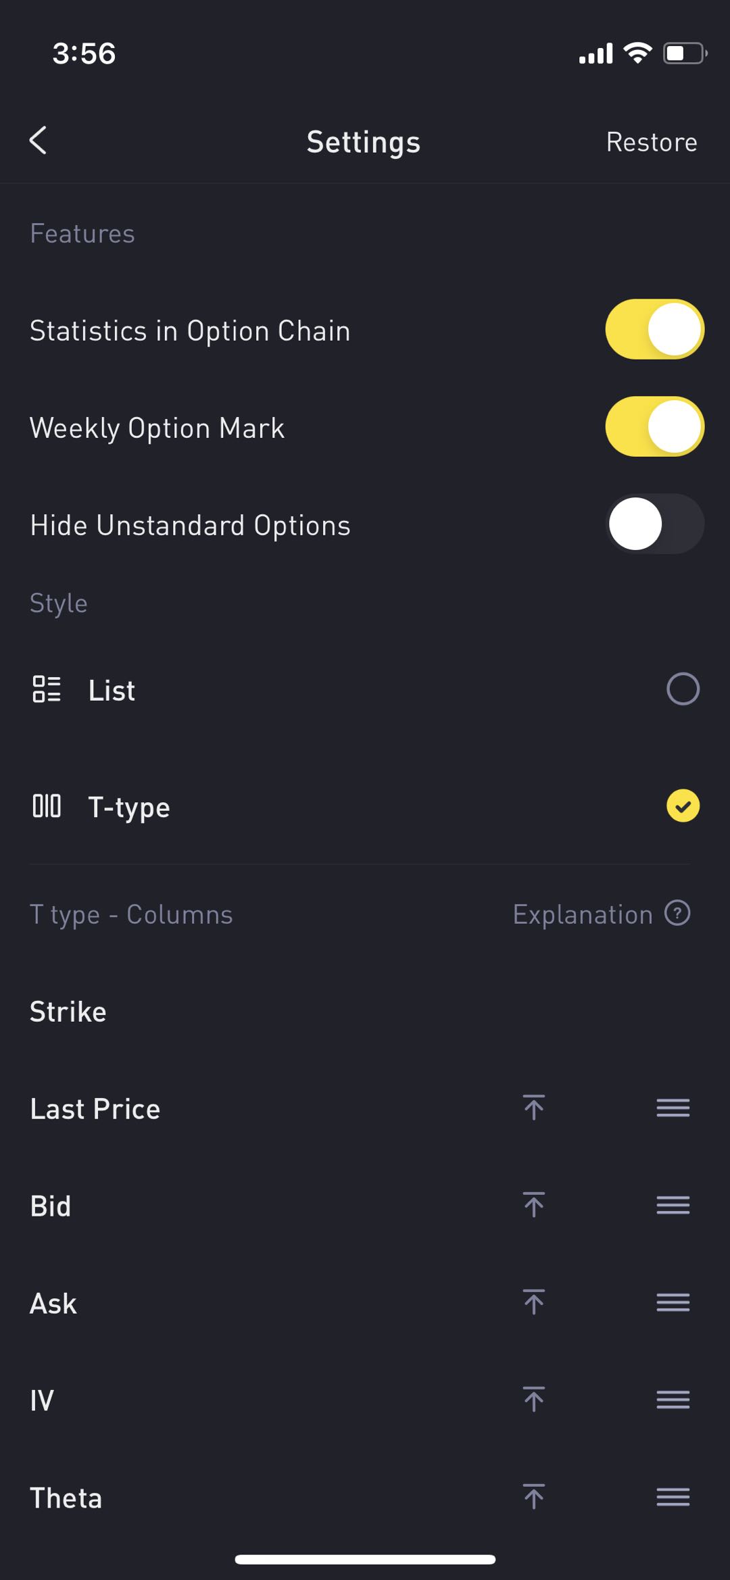This screenshot has width=730, height=1580.
Task: Move Ask column to top
Action: coord(534,1302)
